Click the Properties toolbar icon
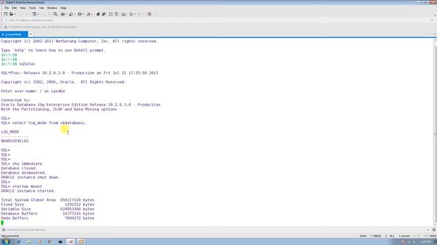 (34, 14)
